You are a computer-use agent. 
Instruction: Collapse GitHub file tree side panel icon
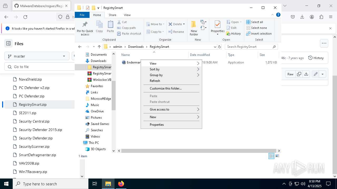click(x=8, y=44)
